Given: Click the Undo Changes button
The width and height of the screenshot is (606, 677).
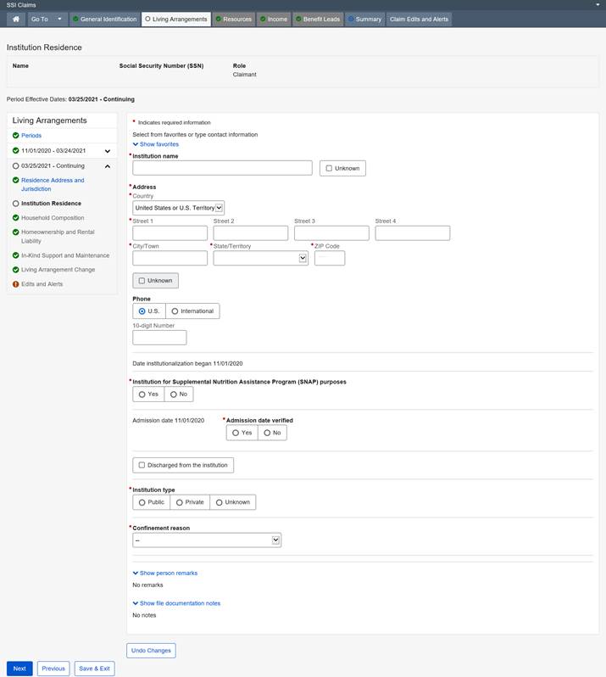Looking at the screenshot, I should [151, 651].
